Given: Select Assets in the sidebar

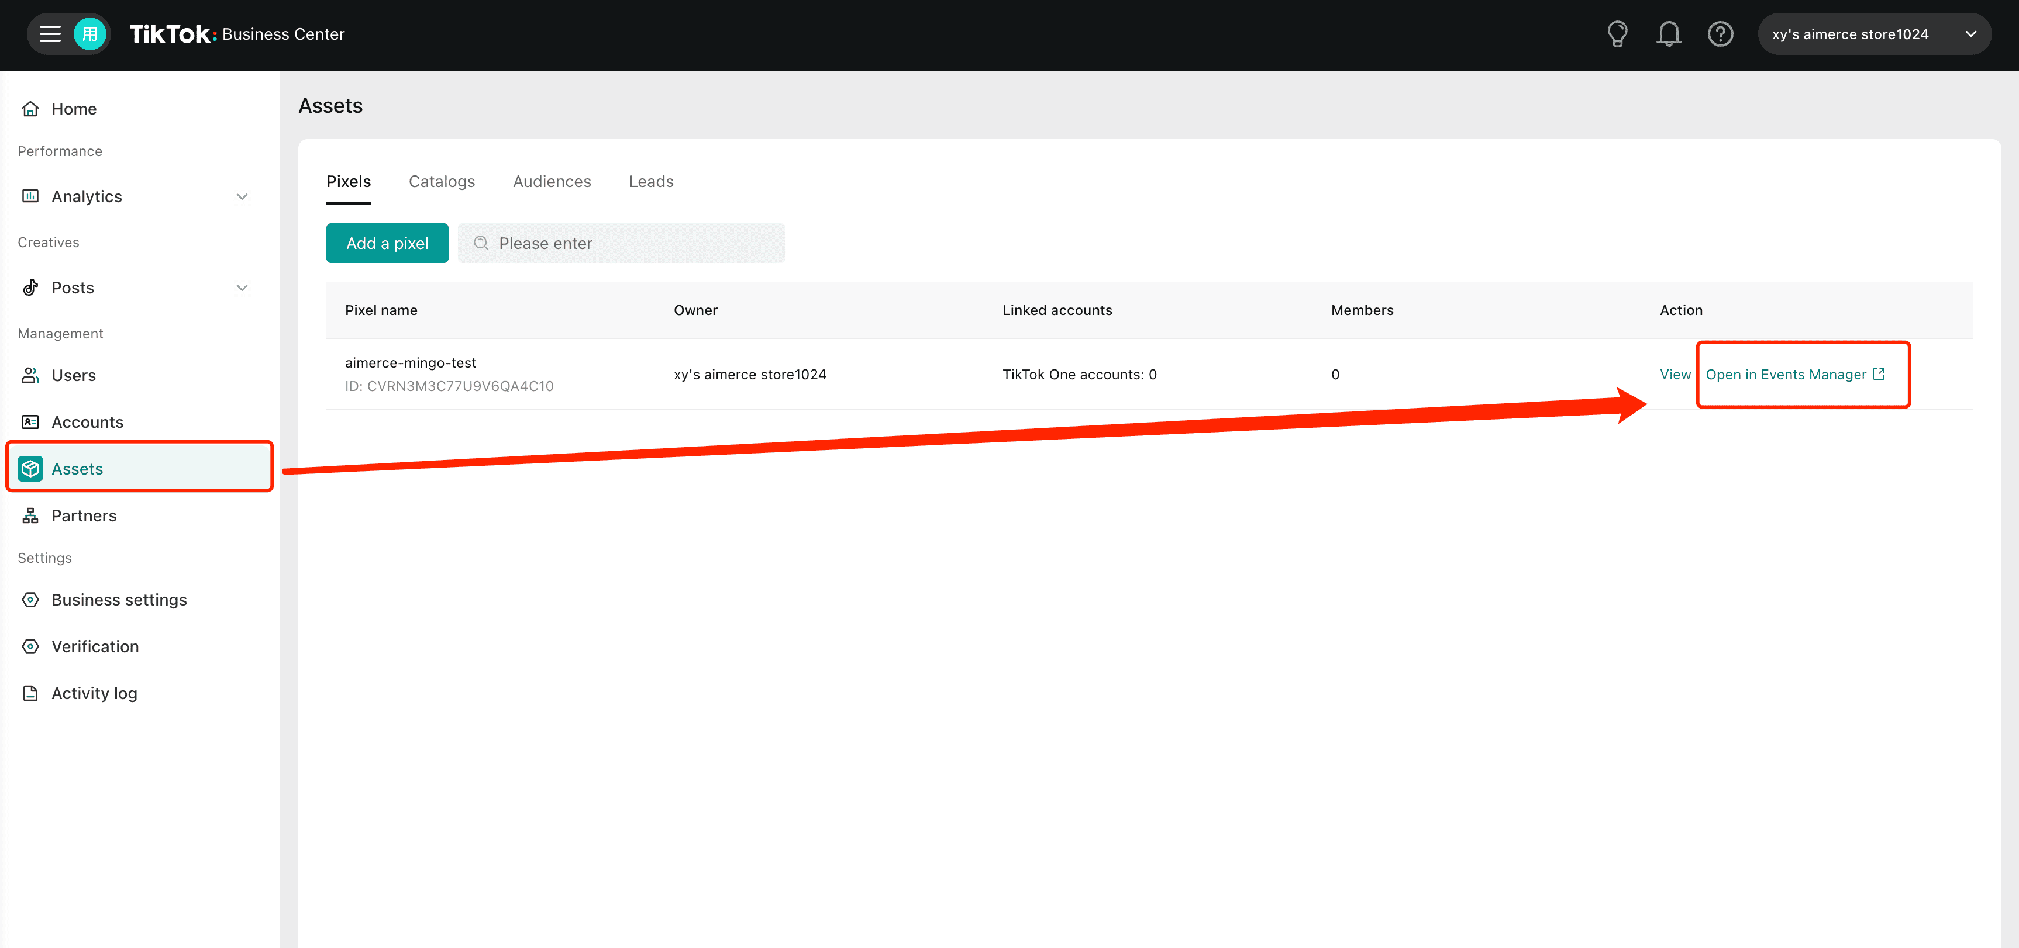Looking at the screenshot, I should pos(140,469).
